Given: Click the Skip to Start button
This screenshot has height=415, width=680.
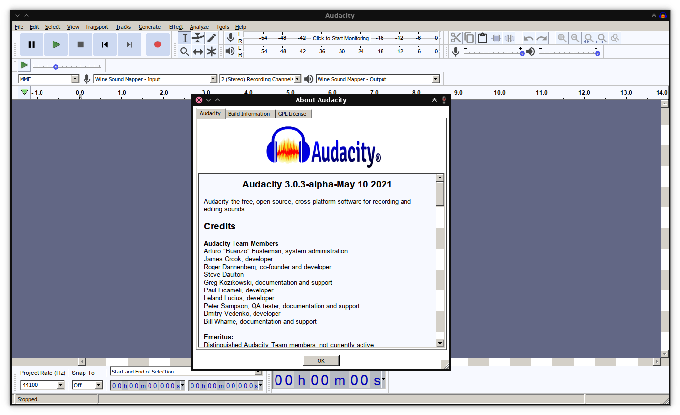Looking at the screenshot, I should point(105,44).
